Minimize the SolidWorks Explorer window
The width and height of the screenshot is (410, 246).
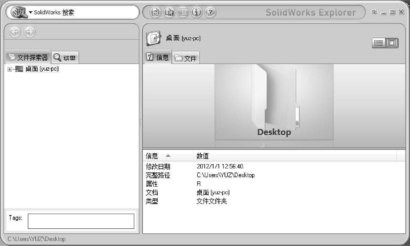pyautogui.click(x=384, y=13)
